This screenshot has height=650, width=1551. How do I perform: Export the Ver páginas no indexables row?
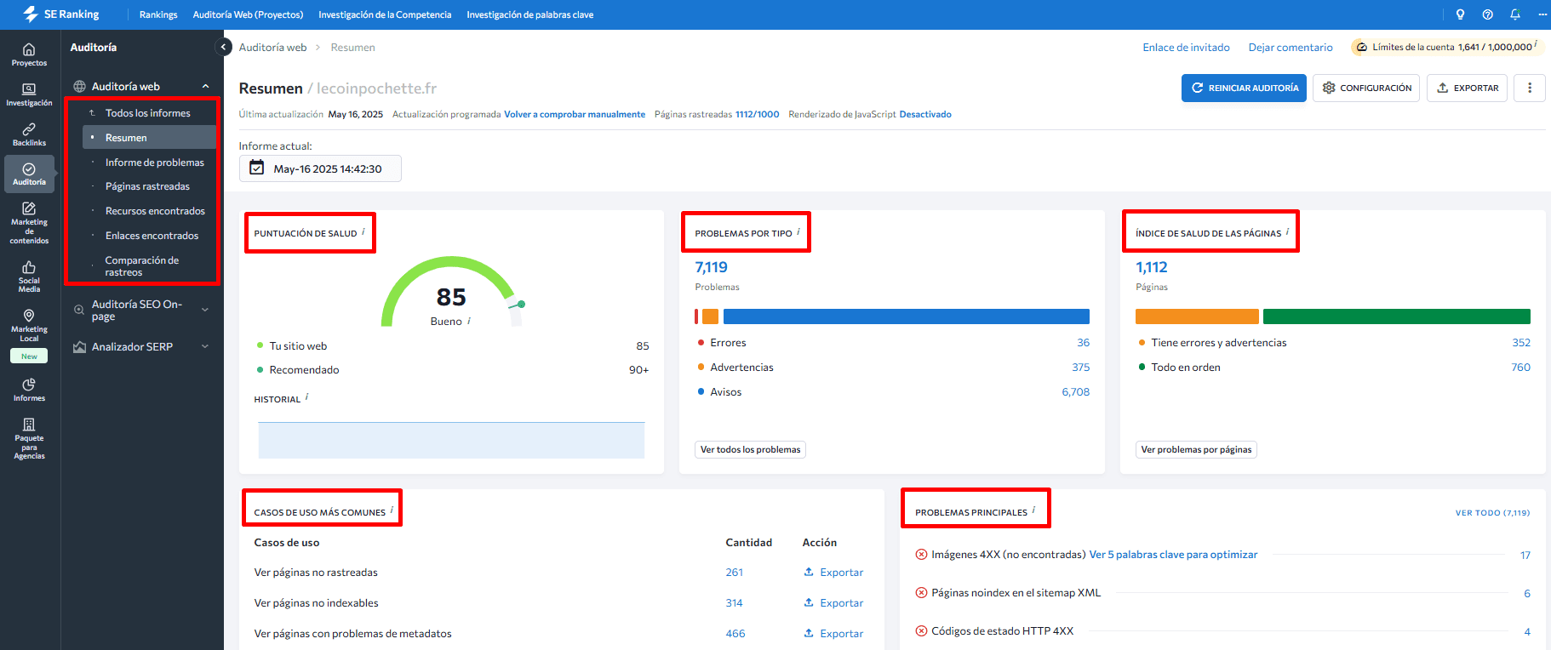coord(833,603)
